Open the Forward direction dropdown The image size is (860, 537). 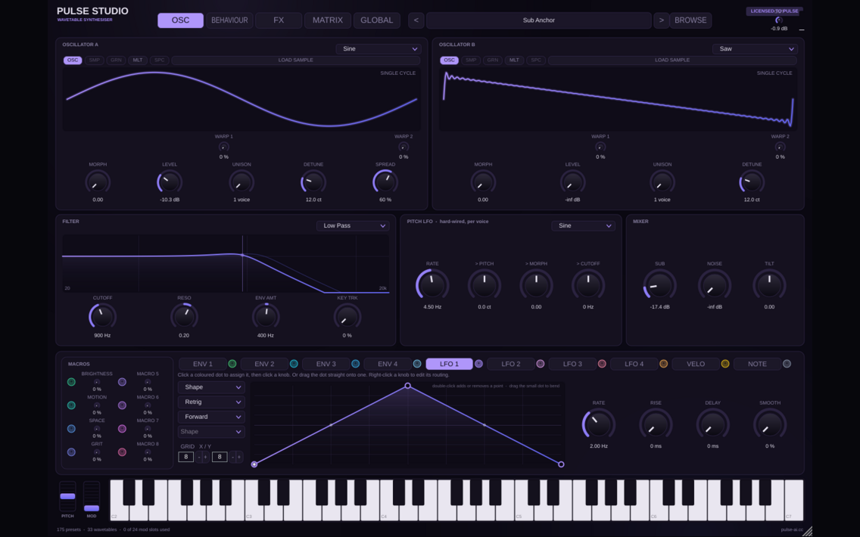[x=211, y=417]
